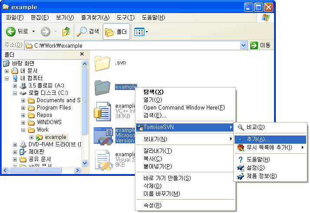Close the 폴더 pane with X

(x=82, y=54)
